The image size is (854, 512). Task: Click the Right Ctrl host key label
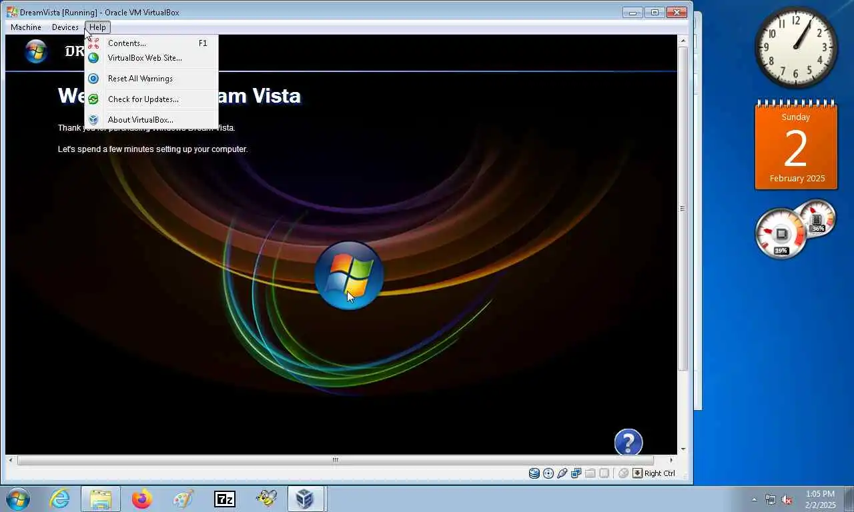pos(660,473)
